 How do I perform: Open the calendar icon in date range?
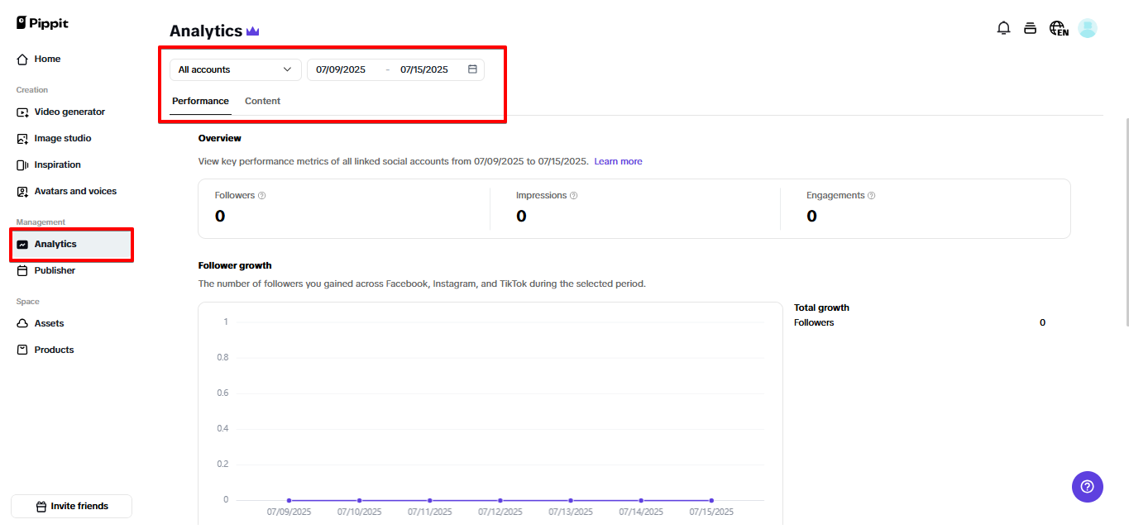[472, 69]
